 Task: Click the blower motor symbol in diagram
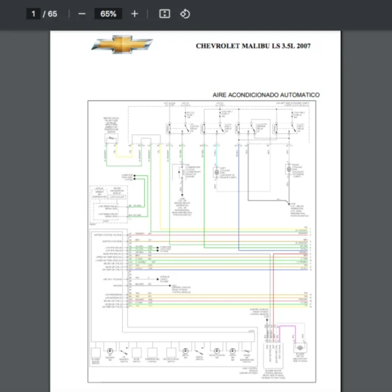click(x=300, y=350)
